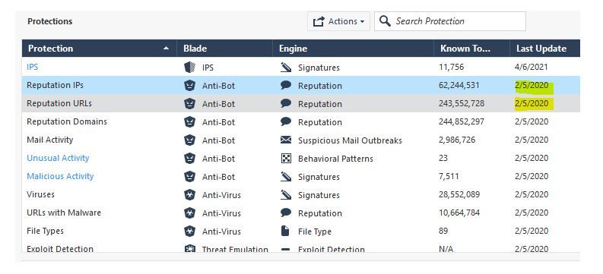
Task: Select the Reputation Domains row
Action: 300,121
